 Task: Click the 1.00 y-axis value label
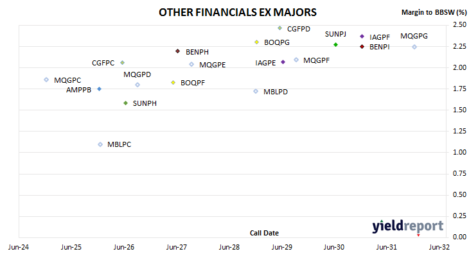click(459, 152)
